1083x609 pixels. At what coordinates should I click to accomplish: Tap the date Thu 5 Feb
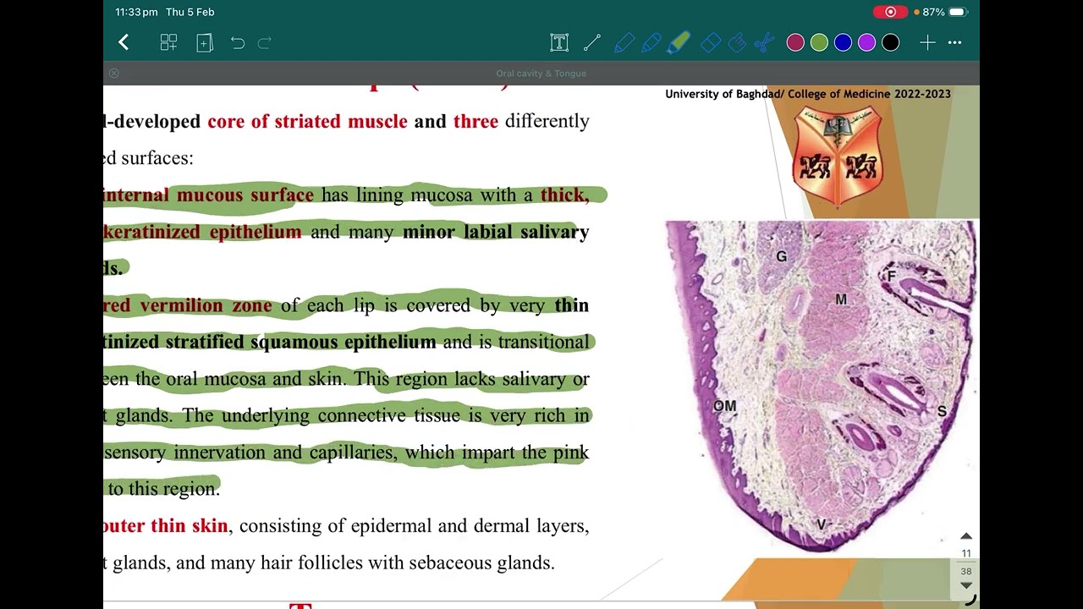[x=189, y=12]
